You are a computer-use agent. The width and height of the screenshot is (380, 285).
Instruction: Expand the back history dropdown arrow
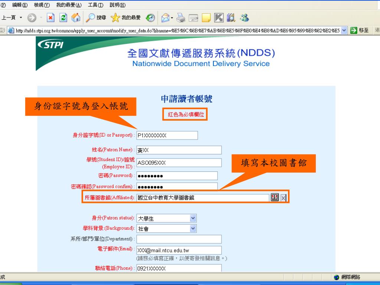tap(21, 18)
